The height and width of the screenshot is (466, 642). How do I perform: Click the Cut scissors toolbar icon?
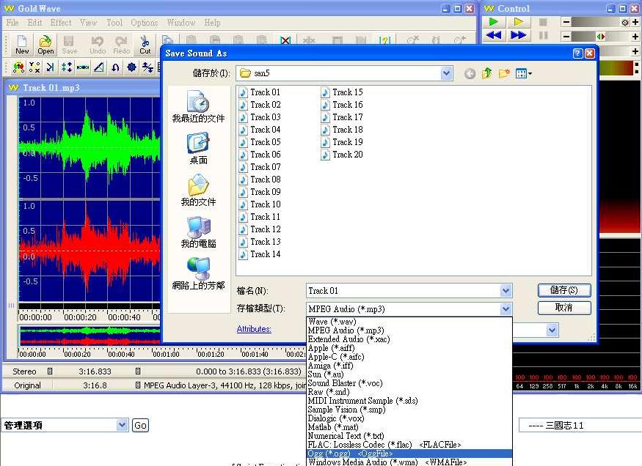pyautogui.click(x=145, y=45)
